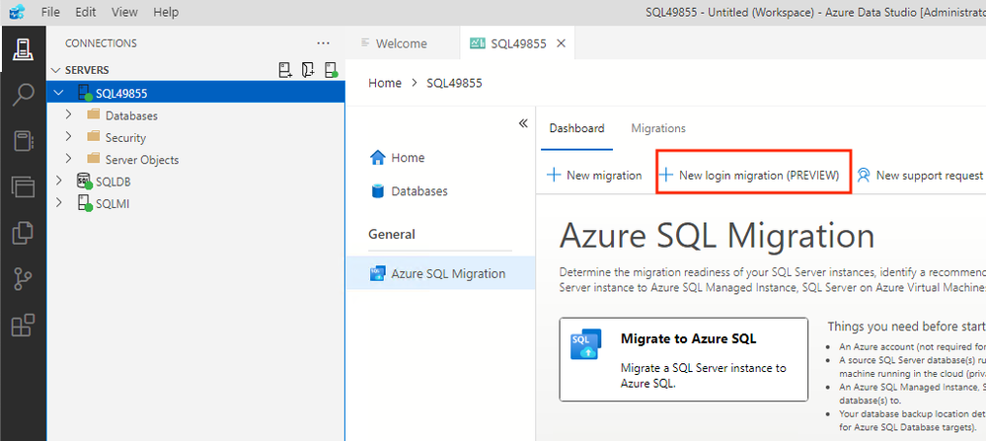This screenshot has width=986, height=441.
Task: Open the Extensions view icon
Action: pyautogui.click(x=23, y=326)
